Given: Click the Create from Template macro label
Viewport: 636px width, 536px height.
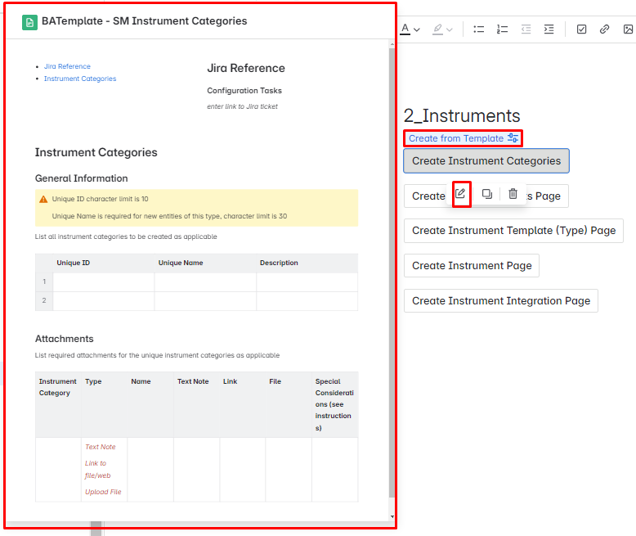Looking at the screenshot, I should pyautogui.click(x=456, y=138).
